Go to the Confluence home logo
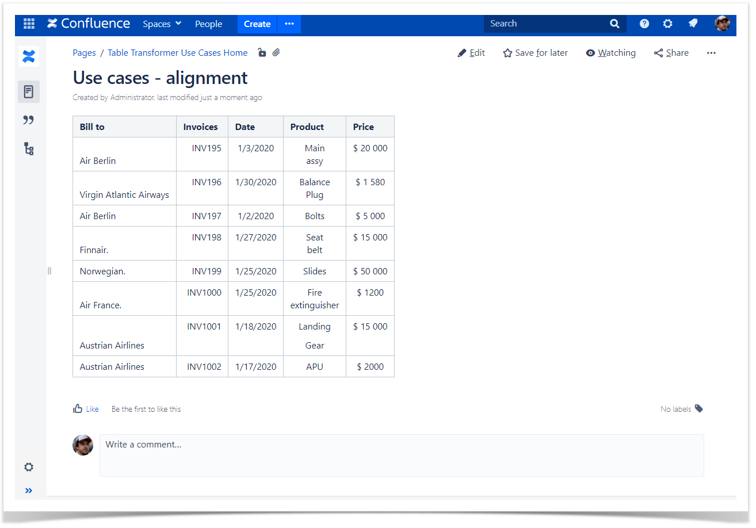 click(89, 24)
